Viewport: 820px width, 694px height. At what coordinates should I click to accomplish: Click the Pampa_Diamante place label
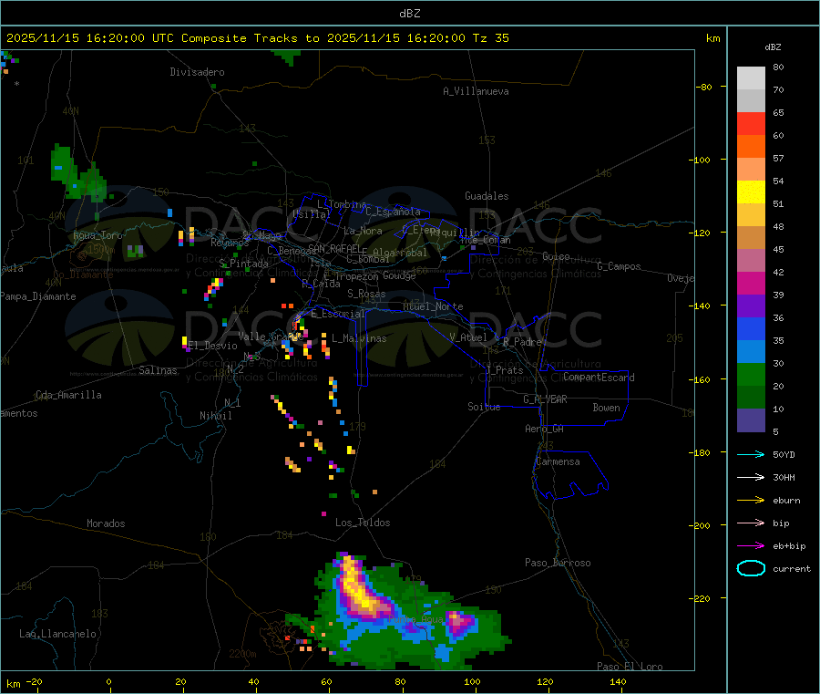[x=38, y=296]
